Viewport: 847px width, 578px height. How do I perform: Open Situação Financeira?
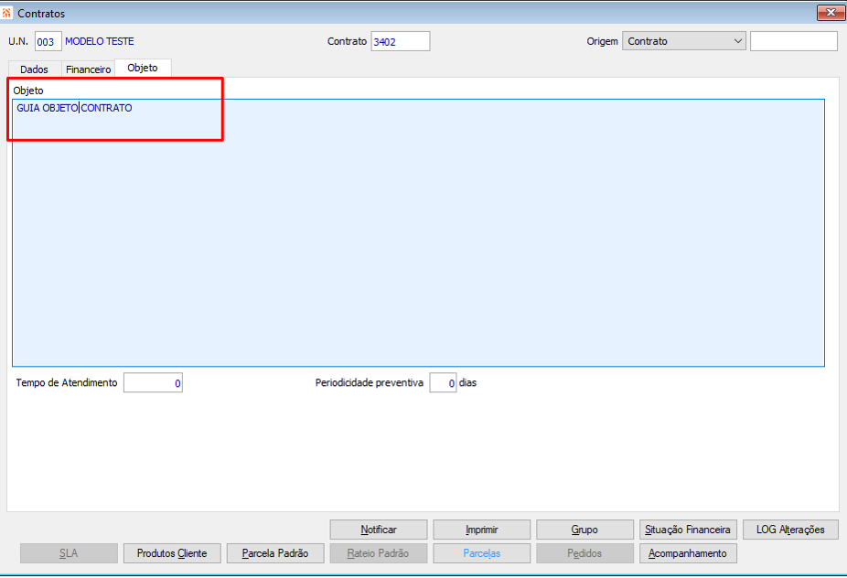click(688, 530)
